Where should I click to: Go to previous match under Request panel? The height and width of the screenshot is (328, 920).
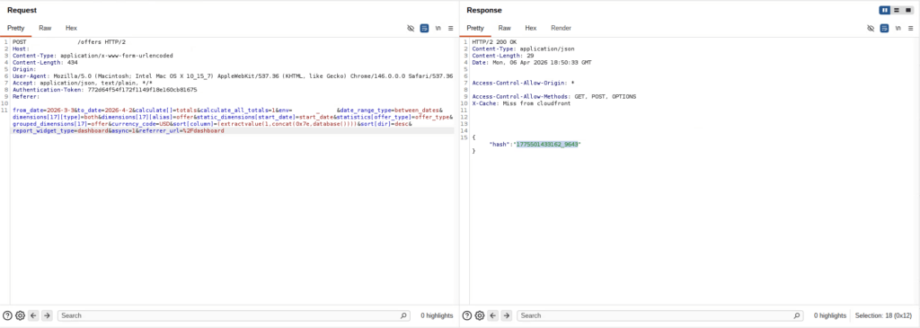(33, 315)
